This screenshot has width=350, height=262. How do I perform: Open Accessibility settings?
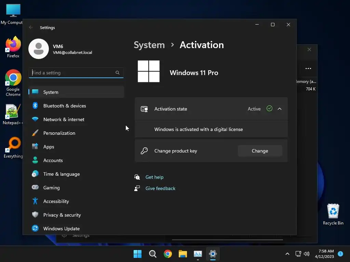(x=76, y=201)
